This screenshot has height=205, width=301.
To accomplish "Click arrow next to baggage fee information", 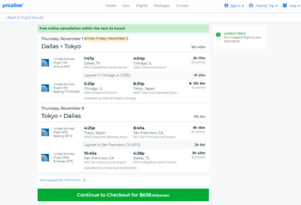I will click(84, 180).
